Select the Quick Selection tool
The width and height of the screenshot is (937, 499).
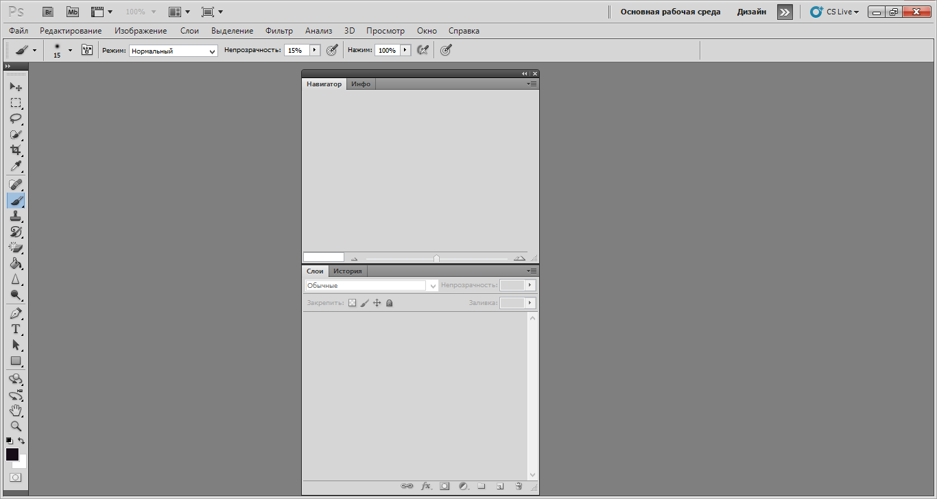point(15,134)
